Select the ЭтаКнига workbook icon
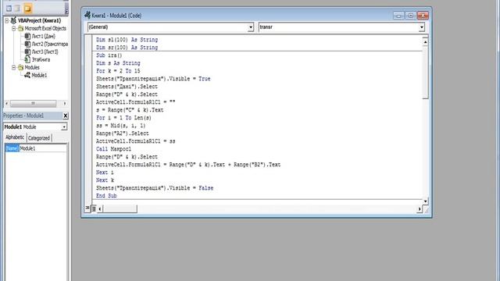500x281 pixels. click(28, 59)
